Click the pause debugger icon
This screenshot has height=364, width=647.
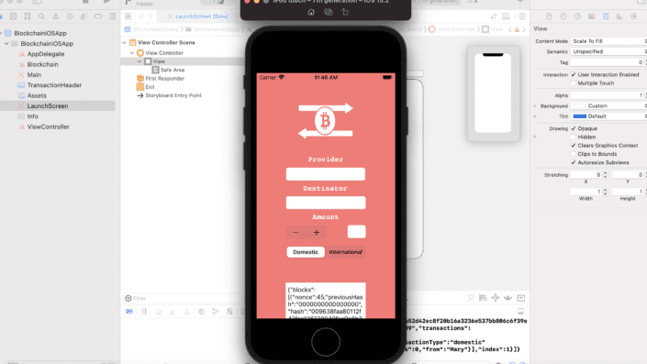pos(144,312)
